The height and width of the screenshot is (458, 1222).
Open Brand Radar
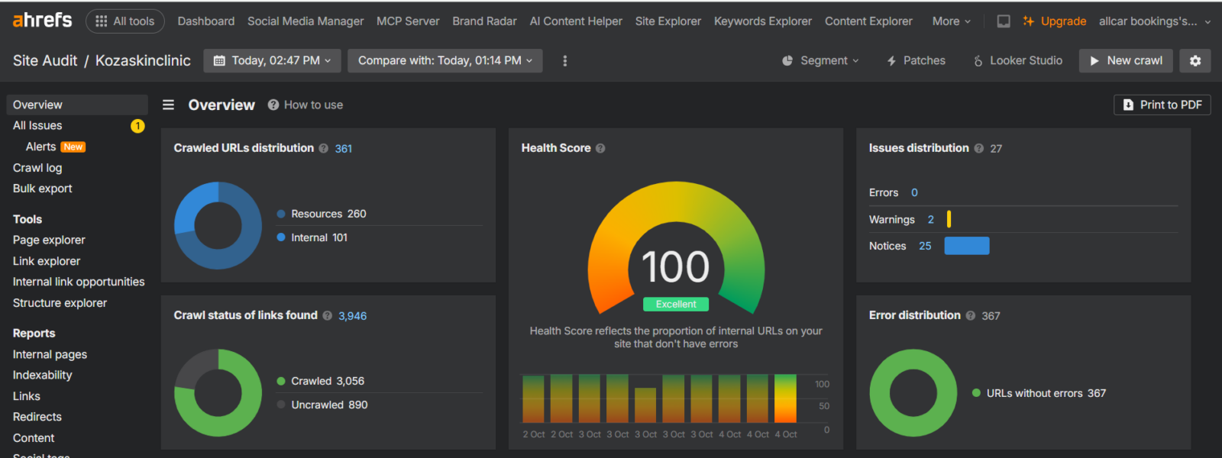484,21
